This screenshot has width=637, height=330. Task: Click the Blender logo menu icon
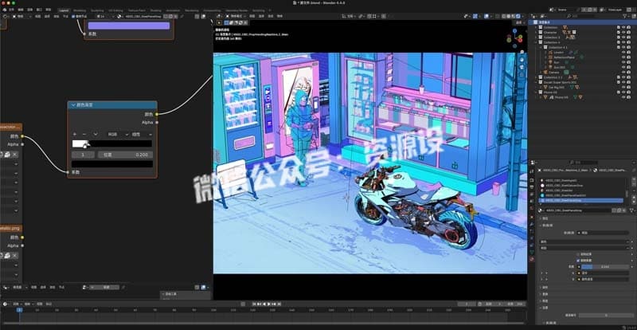coord(5,10)
